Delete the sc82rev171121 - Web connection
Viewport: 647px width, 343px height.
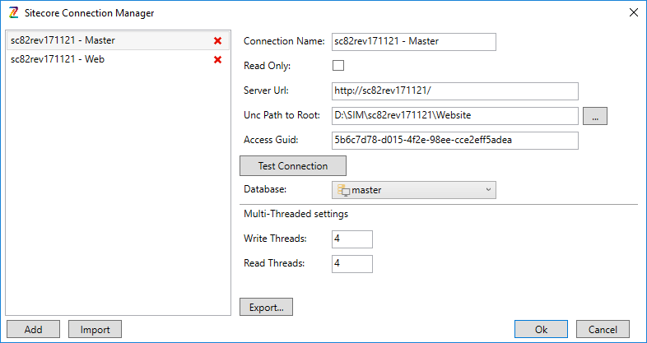pos(218,60)
